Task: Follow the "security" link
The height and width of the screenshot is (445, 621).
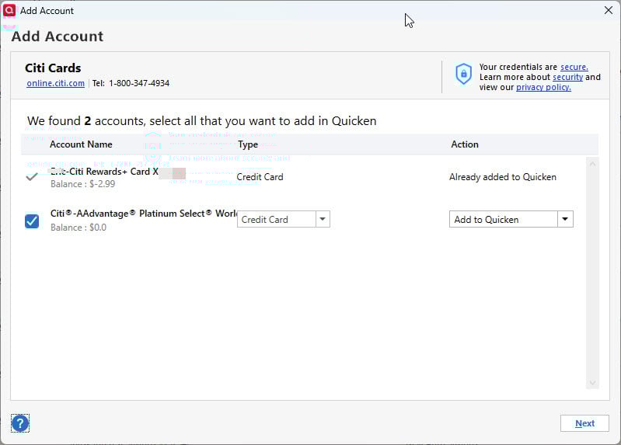Action: (567, 77)
